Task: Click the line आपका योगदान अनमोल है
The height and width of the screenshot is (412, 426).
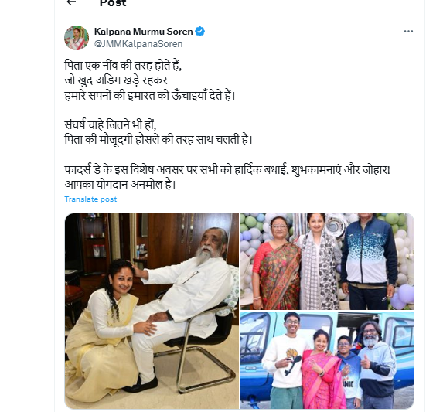Action: pos(120,185)
